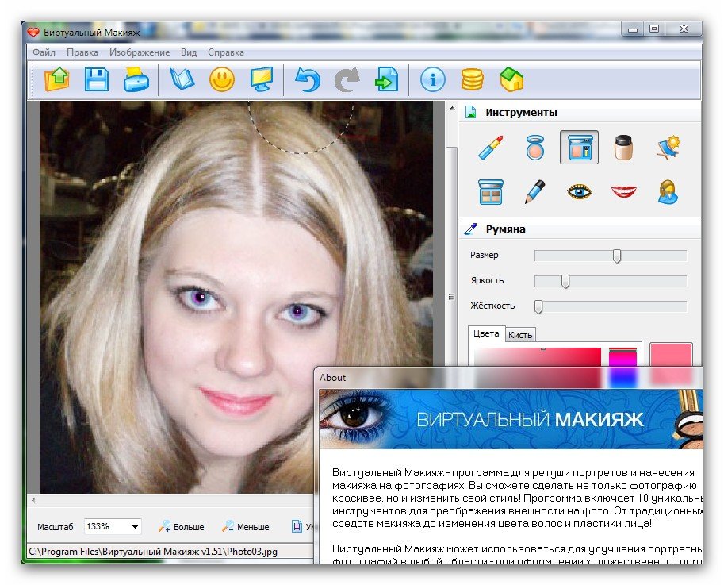Click the yellow smiley face icon
The image size is (724, 585).
(221, 79)
